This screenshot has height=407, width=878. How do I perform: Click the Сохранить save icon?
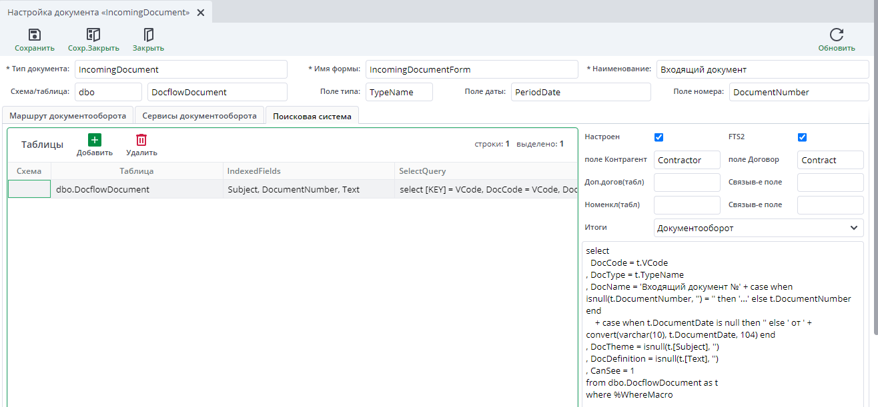pyautogui.click(x=35, y=35)
